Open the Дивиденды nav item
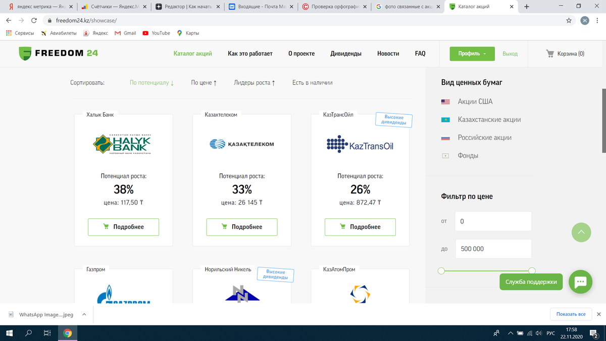The width and height of the screenshot is (606, 341). coord(346,54)
